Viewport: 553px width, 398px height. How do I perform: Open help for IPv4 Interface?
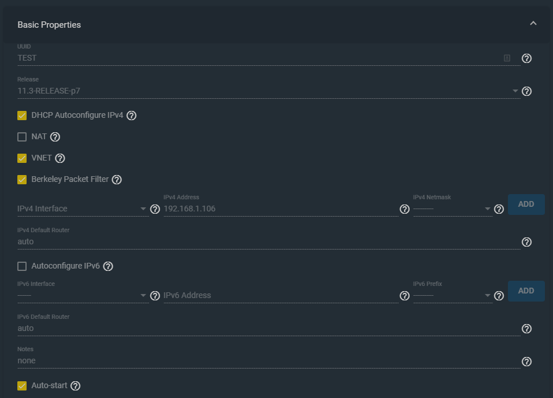point(155,209)
